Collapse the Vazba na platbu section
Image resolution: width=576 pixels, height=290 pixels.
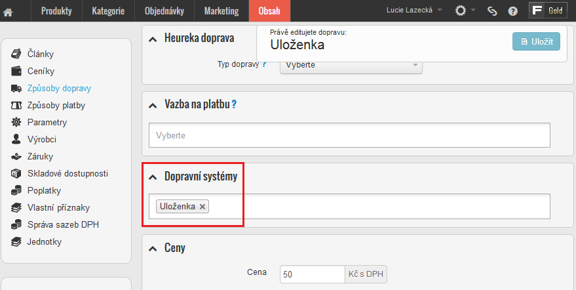pos(153,106)
